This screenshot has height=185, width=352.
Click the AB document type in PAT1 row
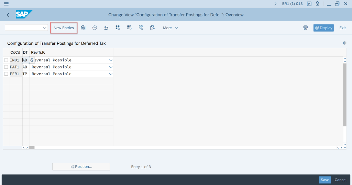[x=25, y=67]
